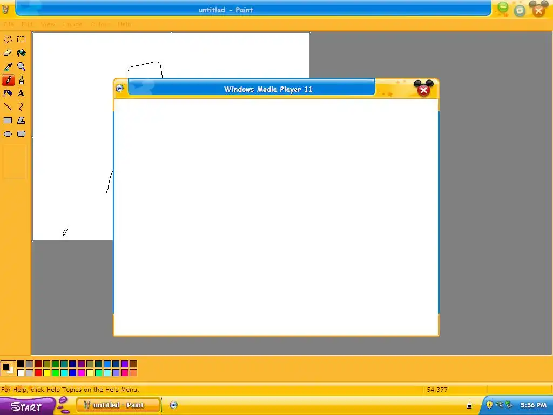Pick the cyan color swatch
This screenshot has height=415, width=553.
(64, 373)
